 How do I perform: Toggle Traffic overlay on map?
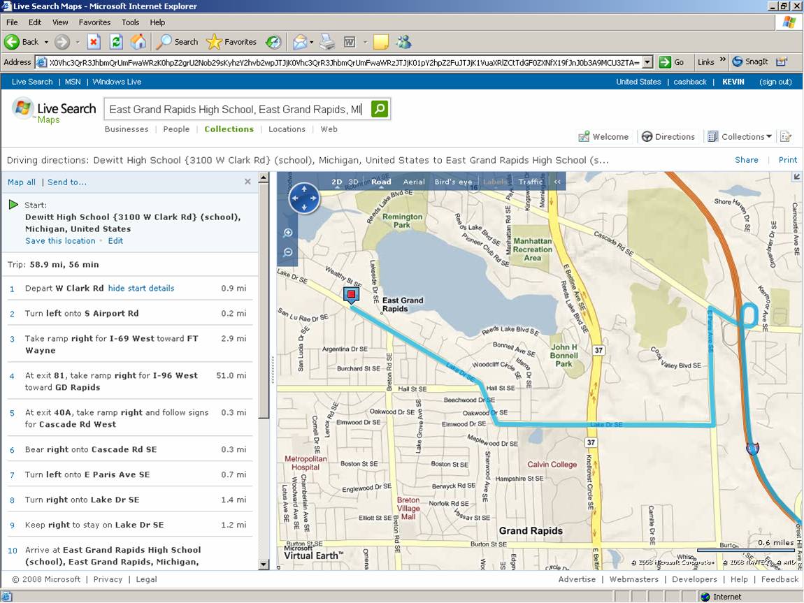[x=531, y=182]
